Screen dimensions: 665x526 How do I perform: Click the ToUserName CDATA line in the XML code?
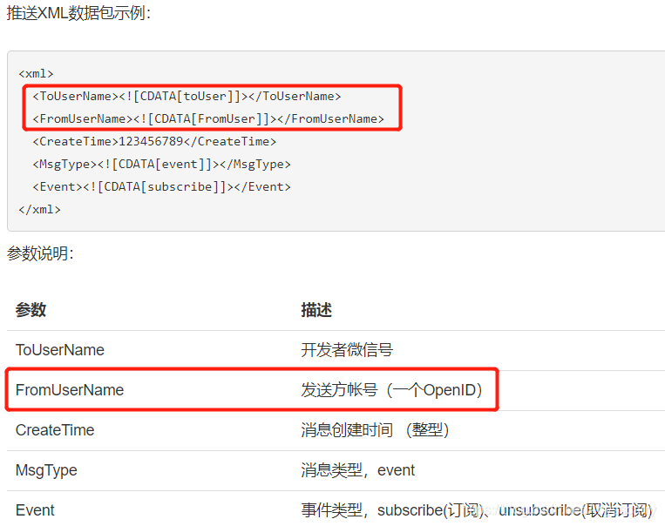[187, 97]
